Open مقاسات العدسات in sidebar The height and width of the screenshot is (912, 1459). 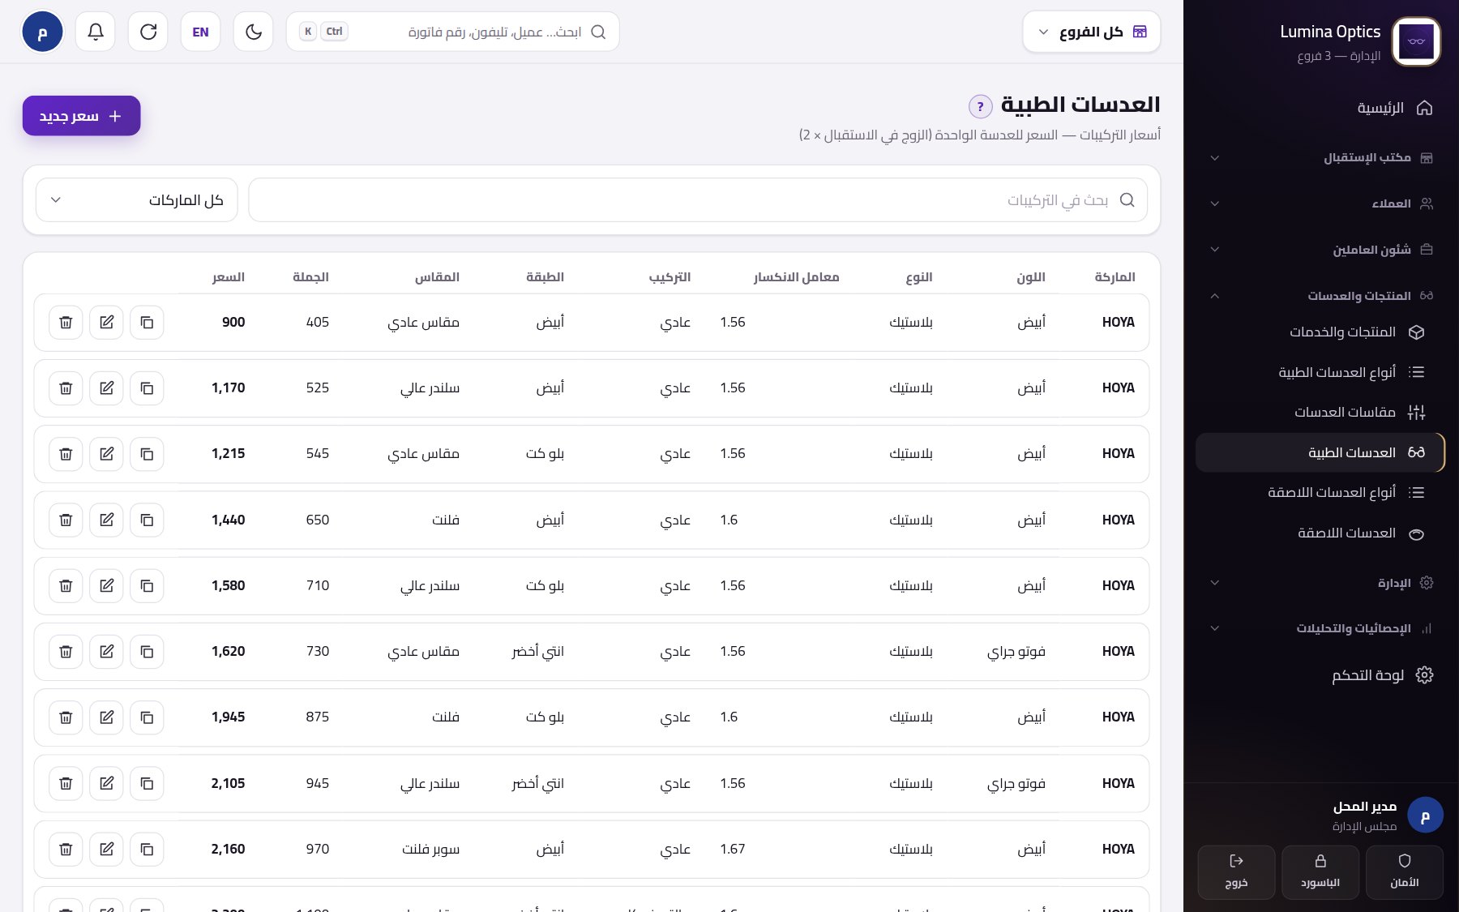[x=1320, y=413]
